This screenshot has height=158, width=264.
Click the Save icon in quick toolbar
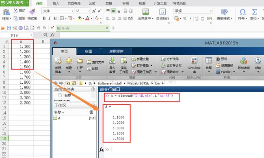[9, 28]
